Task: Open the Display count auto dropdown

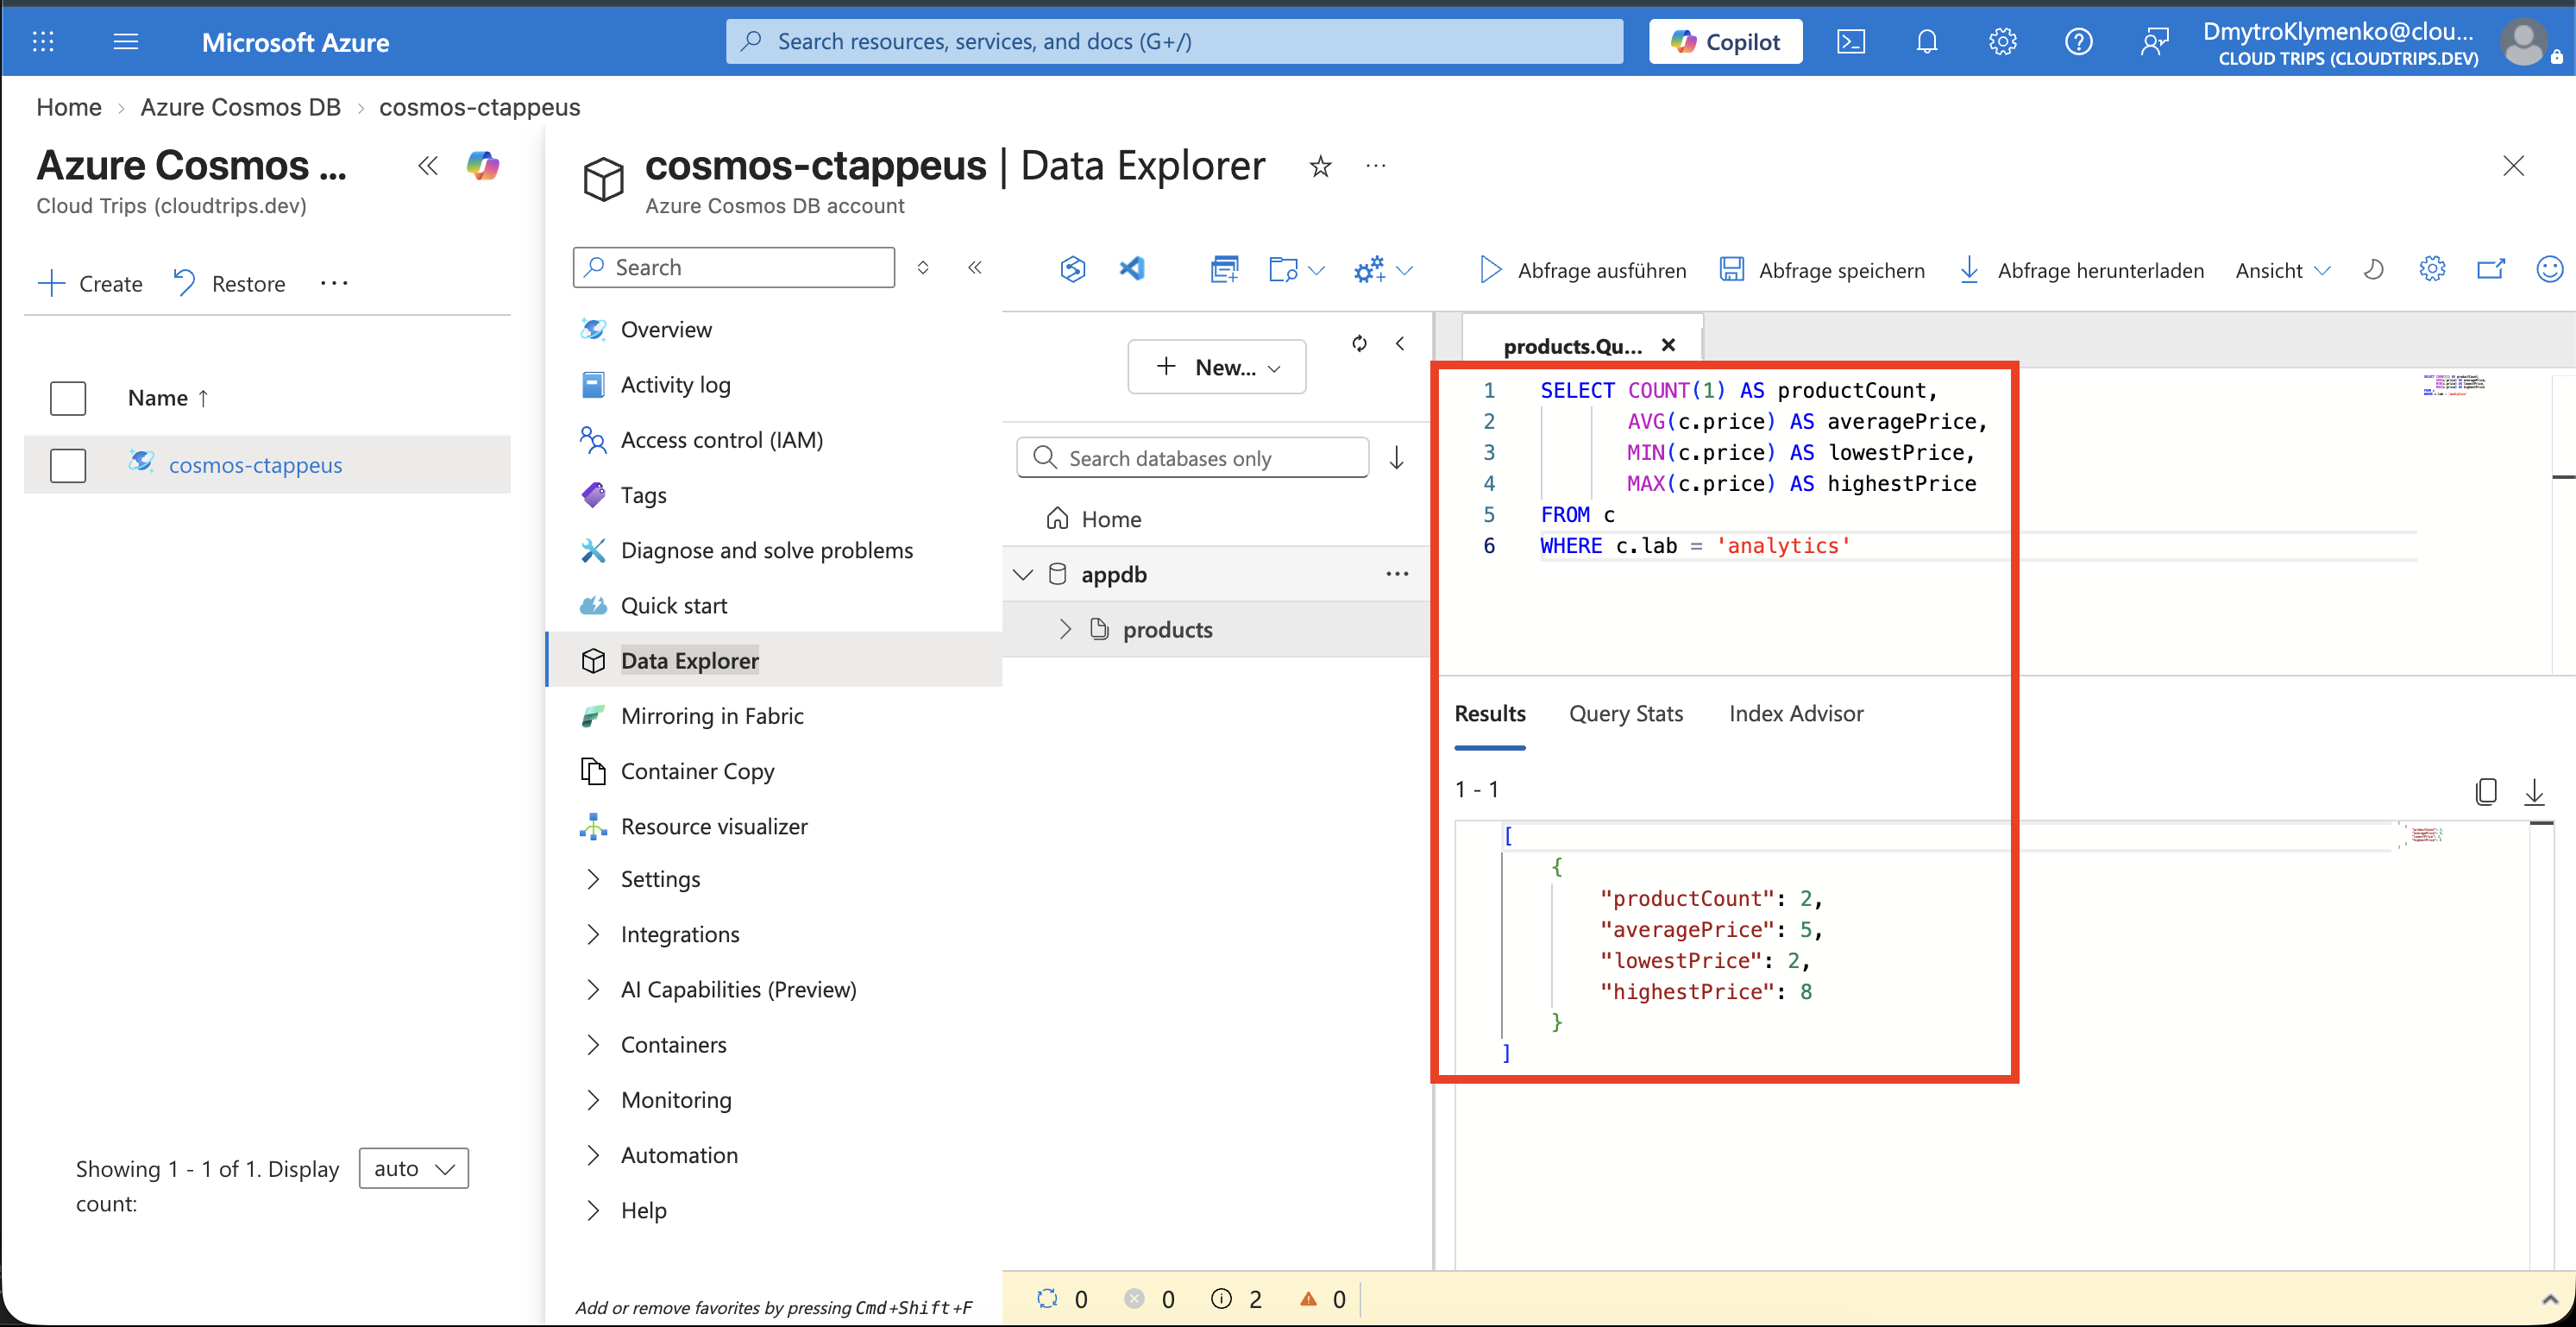Action: 414,1168
